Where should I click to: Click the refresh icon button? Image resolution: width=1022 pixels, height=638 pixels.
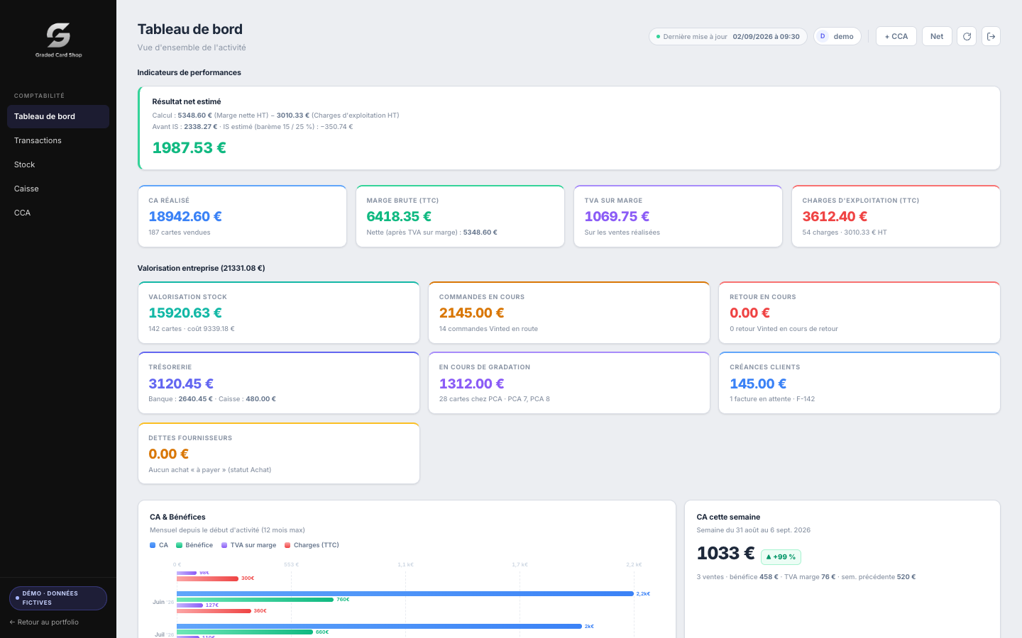[967, 36]
